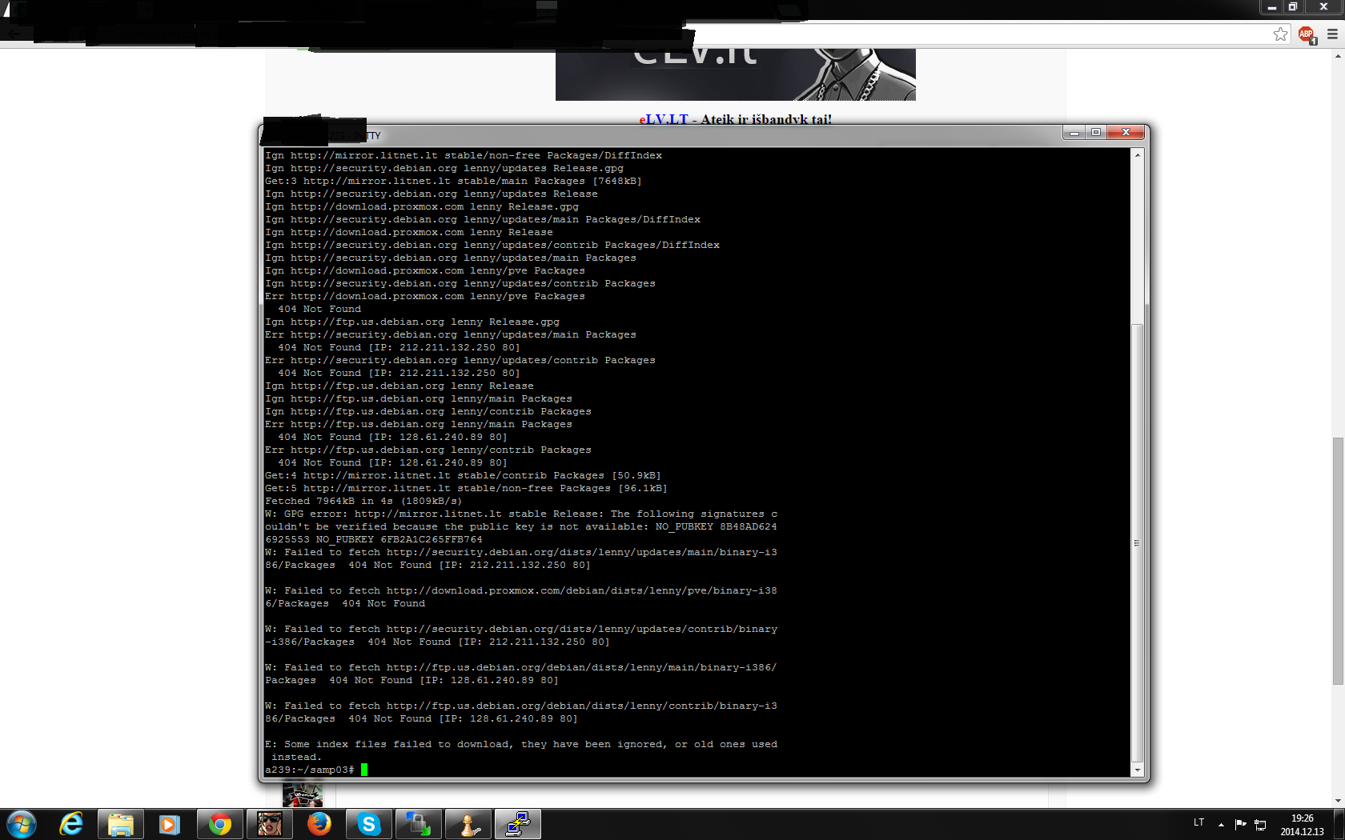The width and height of the screenshot is (1345, 840).
Task: Open the network status tray icon
Action: 1260,824
